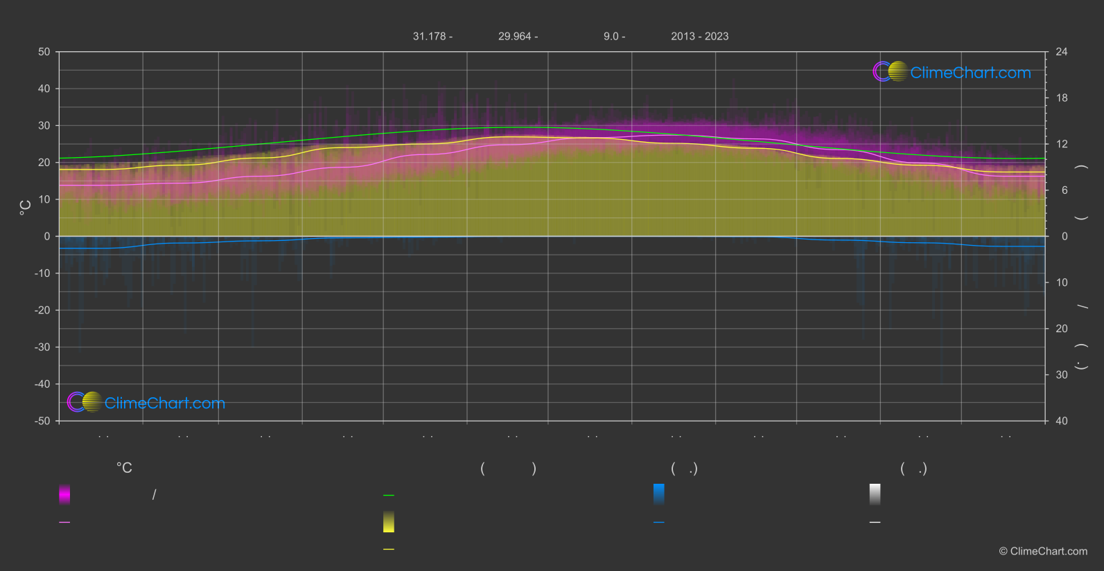Image resolution: width=1104 pixels, height=571 pixels.
Task: Click the '-30' temperature axis tick
Action: click(43, 347)
